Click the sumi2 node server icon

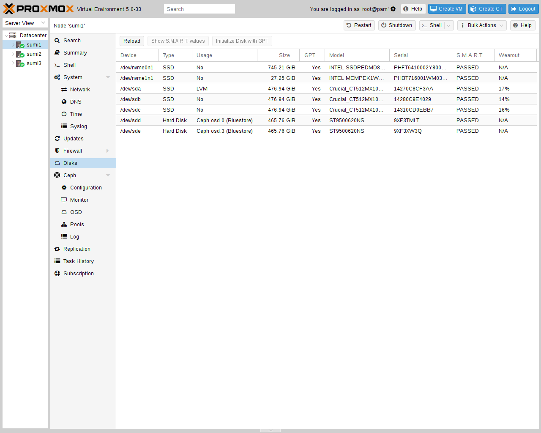pyautogui.click(x=20, y=54)
